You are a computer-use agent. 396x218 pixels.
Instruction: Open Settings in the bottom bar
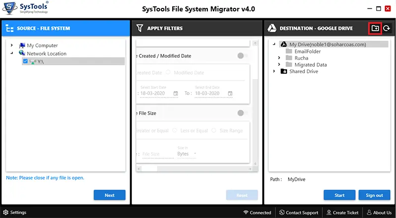click(x=15, y=213)
